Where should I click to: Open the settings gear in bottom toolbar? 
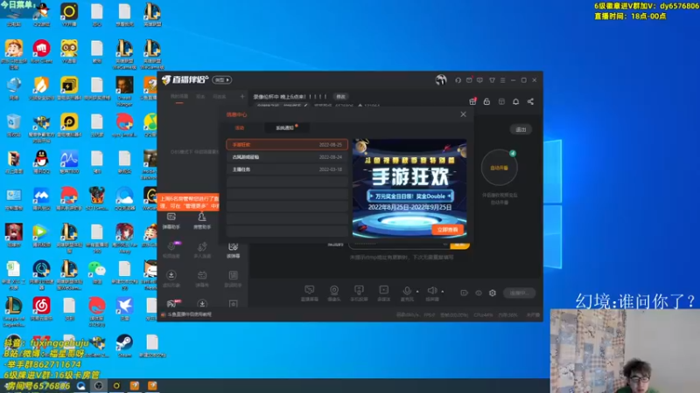point(493,293)
